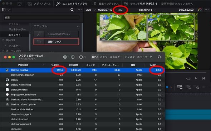Image resolution: width=211 pixels, height=131 pixels.
Task: Switch to the memory tab in Activity Monitor
Action: 104,57
